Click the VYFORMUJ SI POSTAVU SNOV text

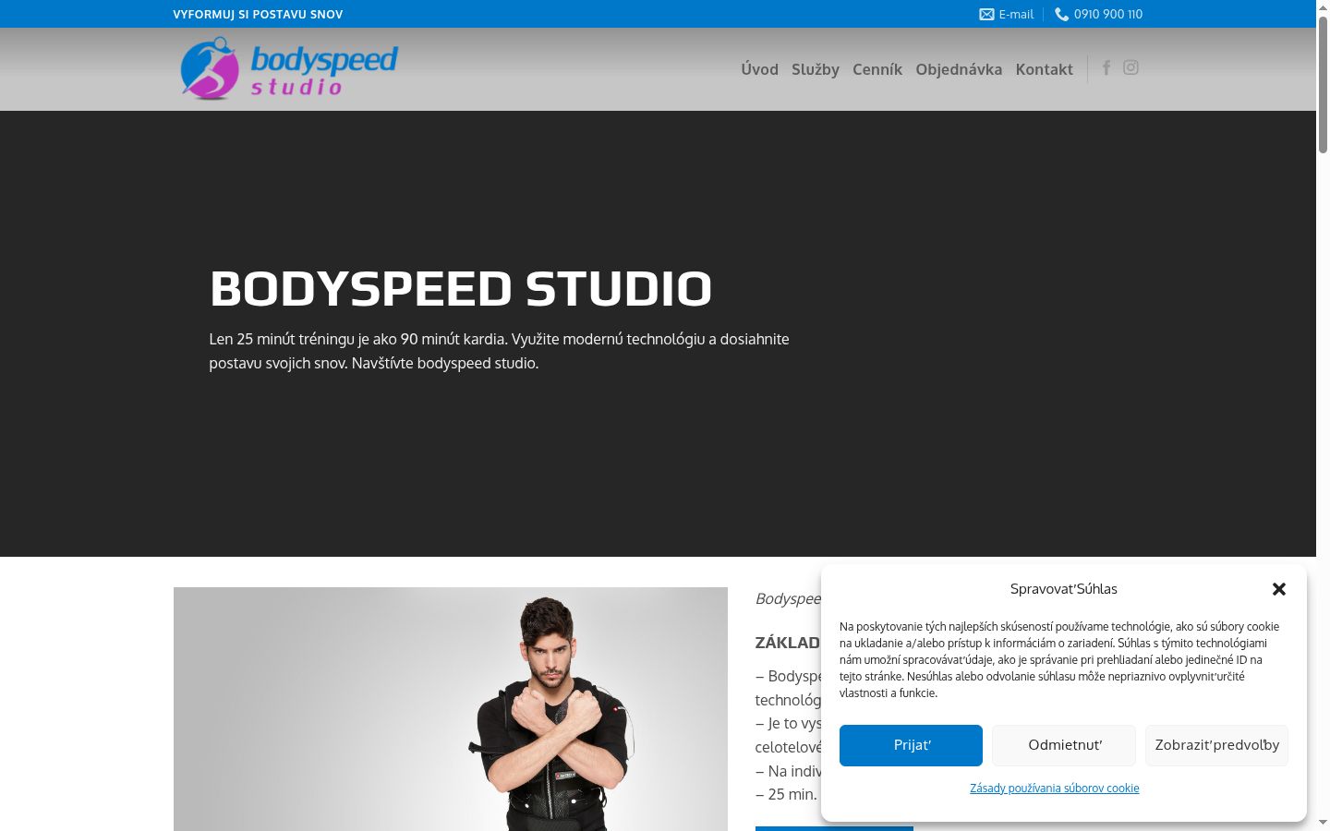[x=258, y=14]
